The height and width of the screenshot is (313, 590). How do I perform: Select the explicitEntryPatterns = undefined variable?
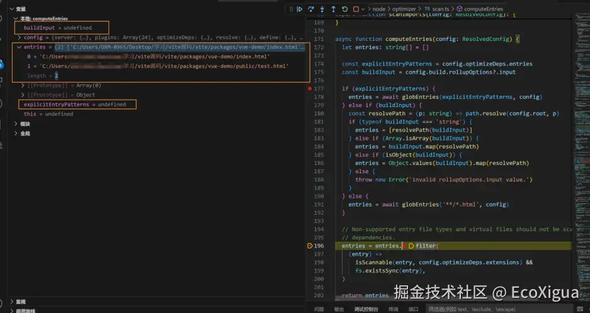pyautogui.click(x=75, y=105)
